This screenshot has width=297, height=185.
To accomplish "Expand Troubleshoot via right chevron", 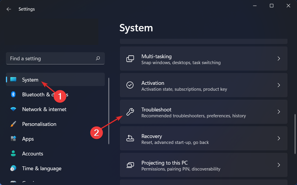I will tap(279, 112).
